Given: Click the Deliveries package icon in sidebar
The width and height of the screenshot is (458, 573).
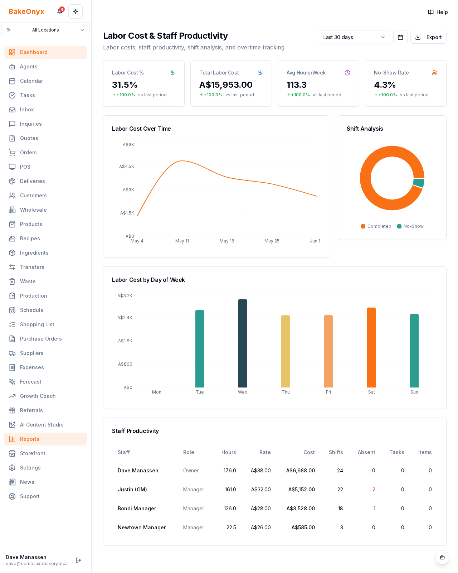Looking at the screenshot, I should [x=12, y=181].
